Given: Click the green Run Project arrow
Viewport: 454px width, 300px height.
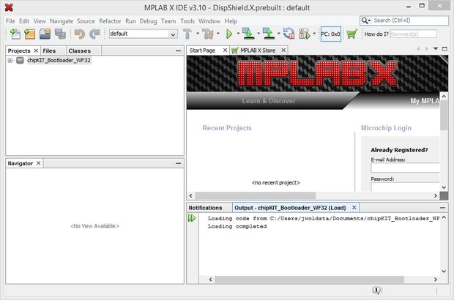Looking at the screenshot, I should (229, 34).
